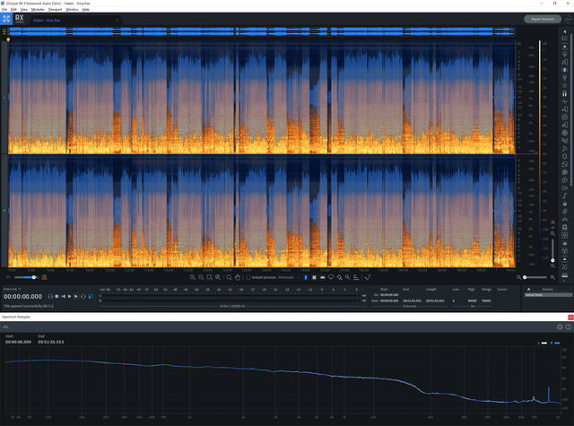Start recording with the record button

click(57, 296)
